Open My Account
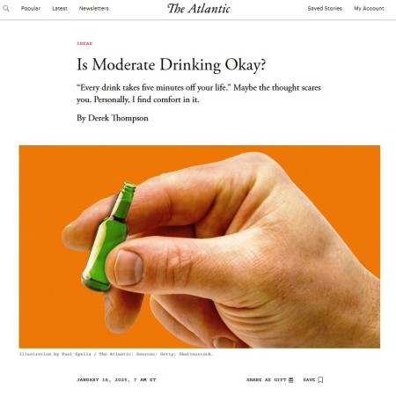Screen dimensions: 396x396 point(369,9)
